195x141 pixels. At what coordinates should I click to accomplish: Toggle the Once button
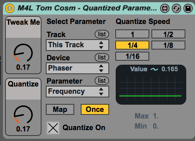coord(95,109)
